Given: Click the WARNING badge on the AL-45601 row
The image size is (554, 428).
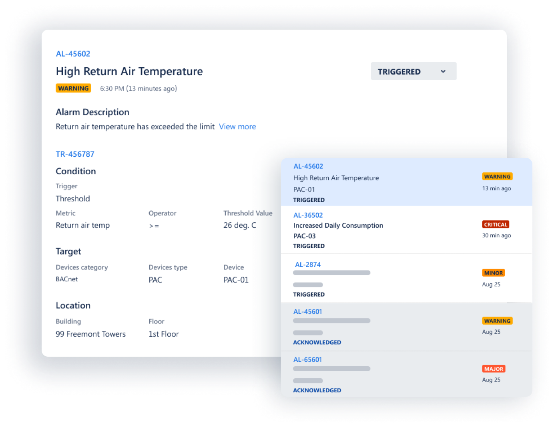Looking at the screenshot, I should pyautogui.click(x=497, y=321).
